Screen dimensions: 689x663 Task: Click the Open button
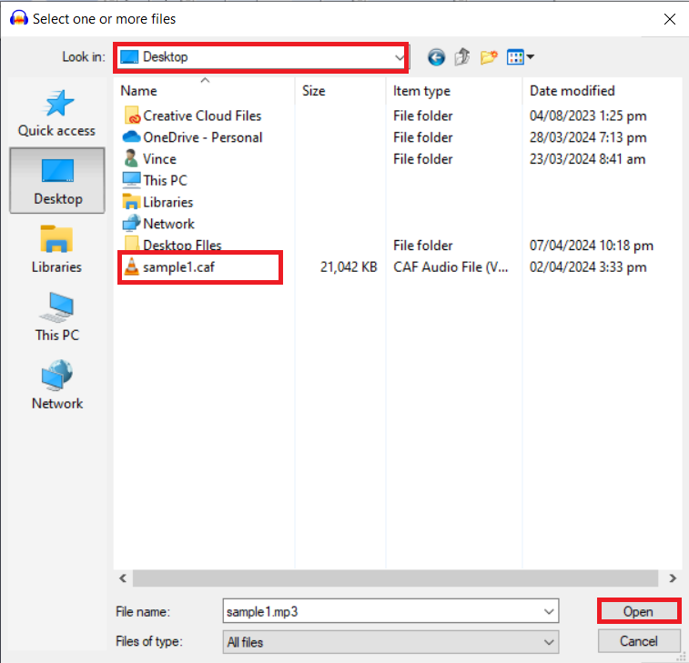(638, 611)
